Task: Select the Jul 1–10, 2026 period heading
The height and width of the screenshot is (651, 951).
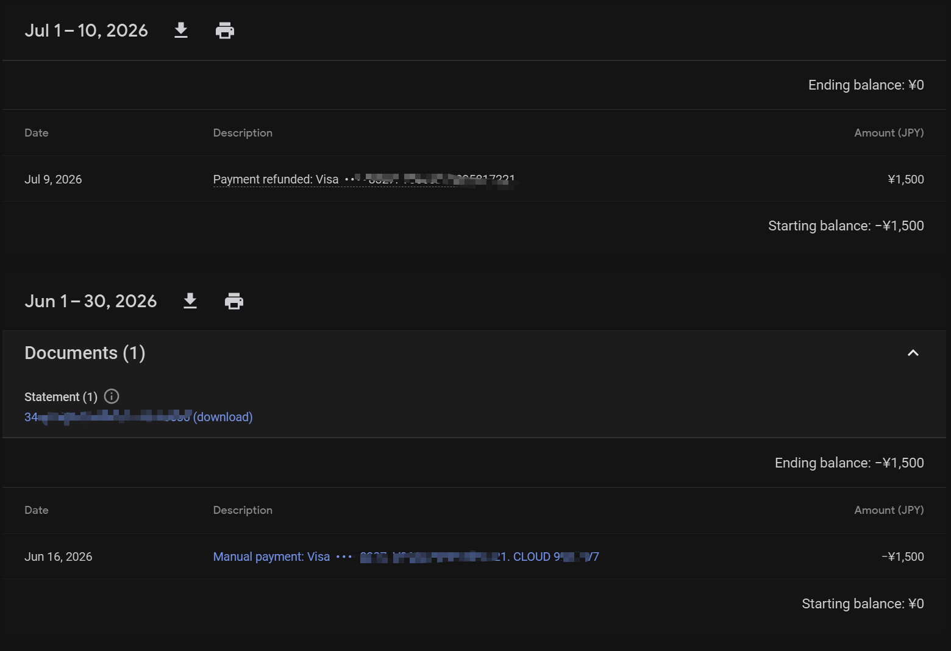Action: (86, 30)
